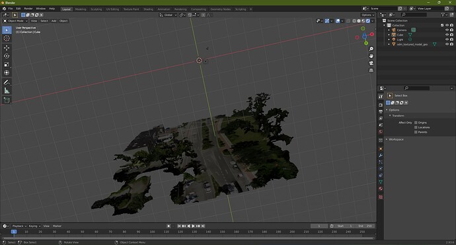Disable Cube in renders via camera icon
The image size is (456, 245).
coord(451,34)
